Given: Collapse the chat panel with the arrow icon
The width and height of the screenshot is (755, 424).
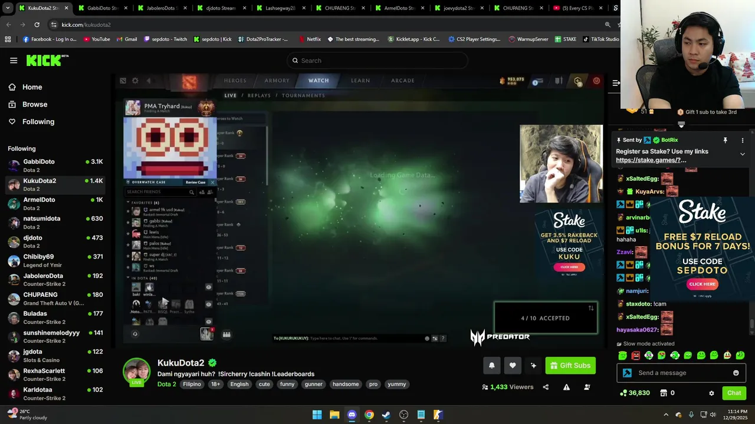Looking at the screenshot, I should (x=616, y=83).
